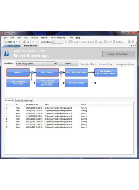Select the Initialize workflow step
This screenshot has height=190, width=139.
coord(18,72)
